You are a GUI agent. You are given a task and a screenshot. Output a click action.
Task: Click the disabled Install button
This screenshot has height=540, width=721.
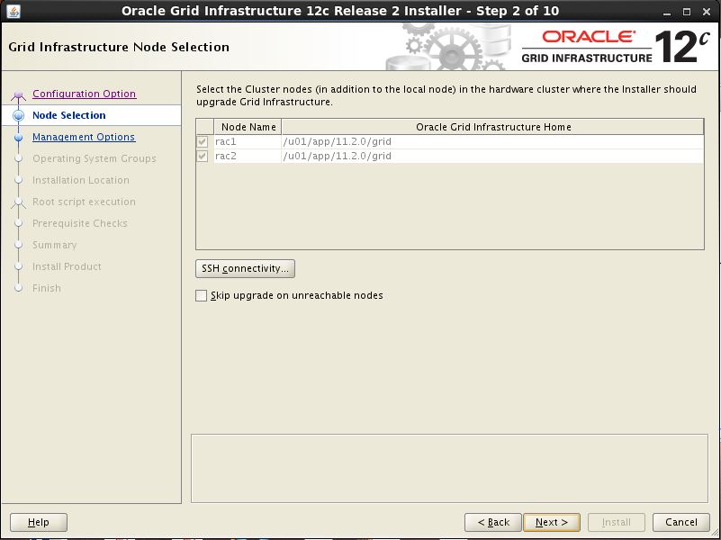[617, 522]
